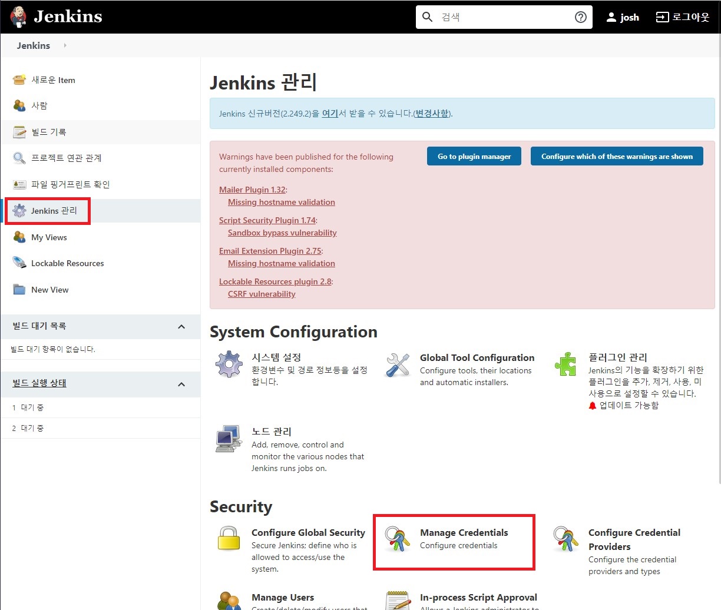
Task: Open CSRF vulnerability link
Action: [x=262, y=294]
